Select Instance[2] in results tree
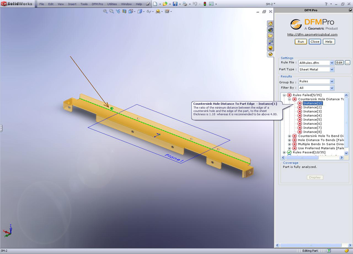Viewport: 353px width, 254px height. 312,107
